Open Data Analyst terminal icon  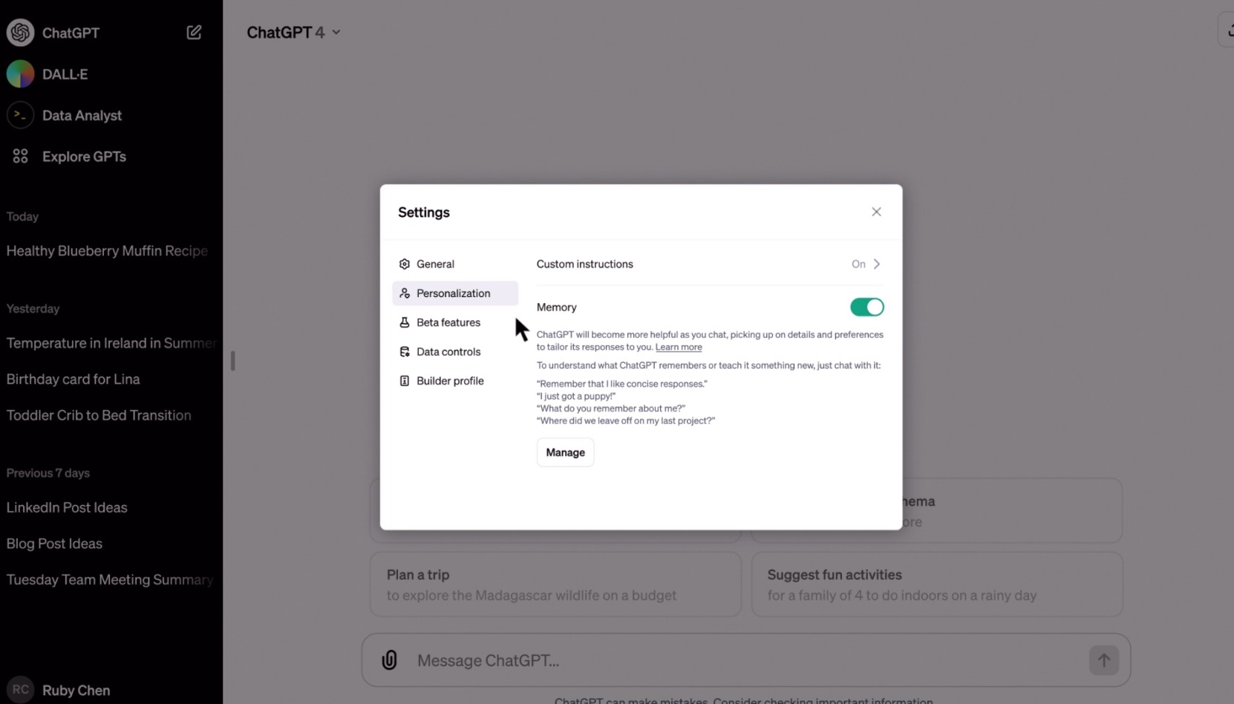[x=20, y=115]
